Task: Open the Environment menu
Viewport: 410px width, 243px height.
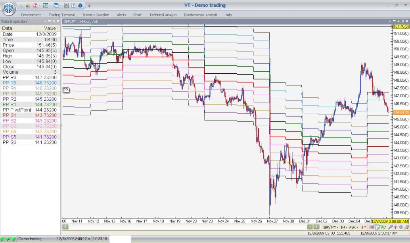Action: pos(31,15)
